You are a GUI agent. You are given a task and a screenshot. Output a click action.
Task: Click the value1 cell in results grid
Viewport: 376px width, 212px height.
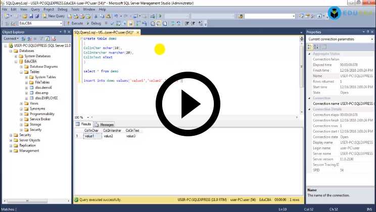90,136
